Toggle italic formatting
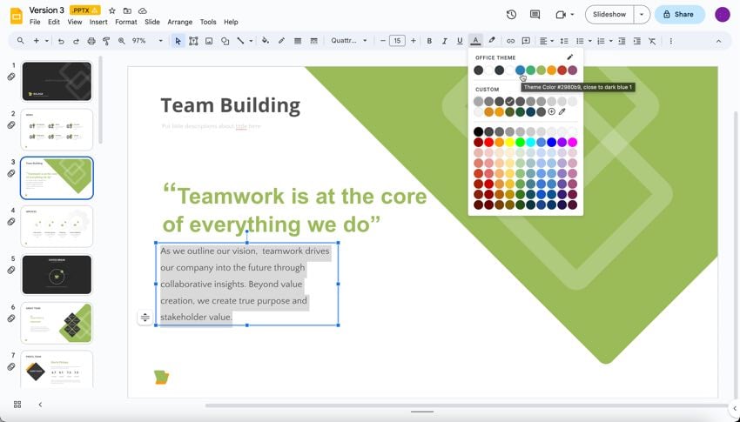The image size is (740, 422). click(x=444, y=41)
